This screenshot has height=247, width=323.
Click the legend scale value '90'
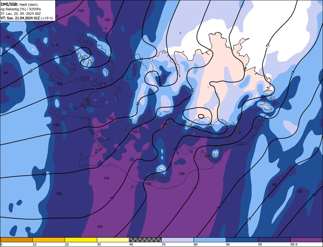point(228,244)
